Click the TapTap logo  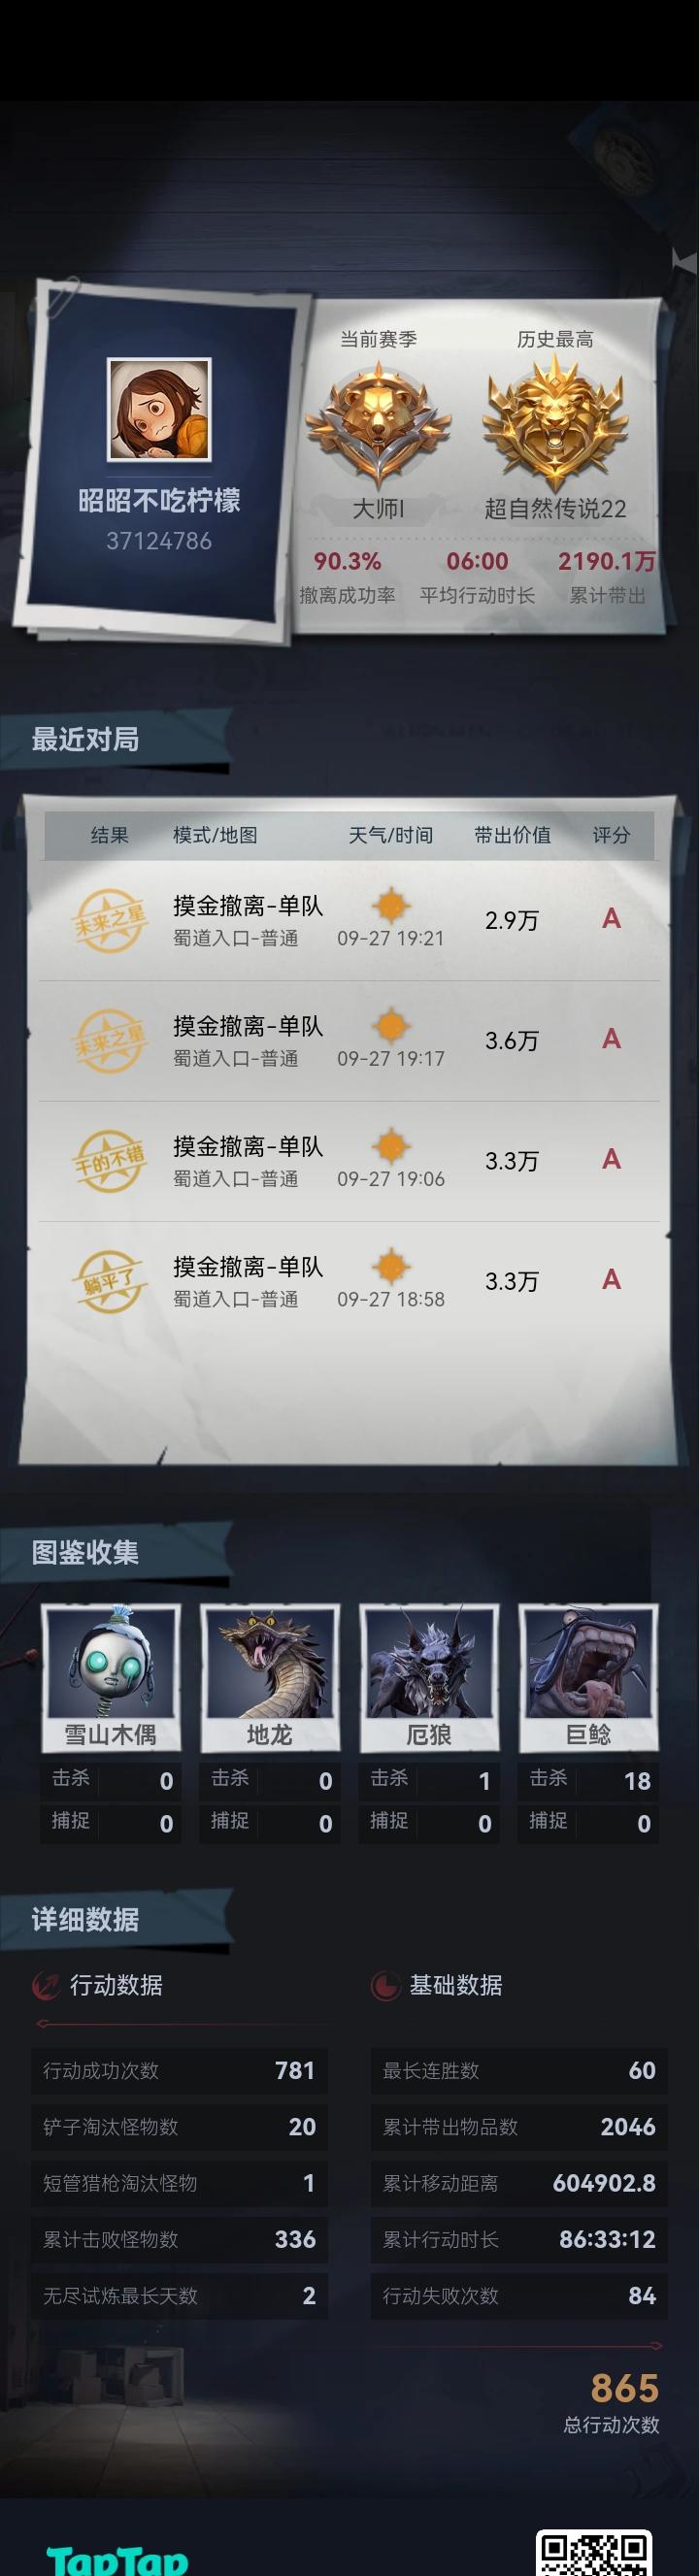pos(117,2557)
